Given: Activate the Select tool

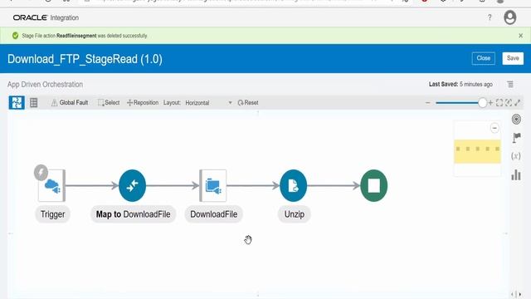Looking at the screenshot, I should [109, 102].
